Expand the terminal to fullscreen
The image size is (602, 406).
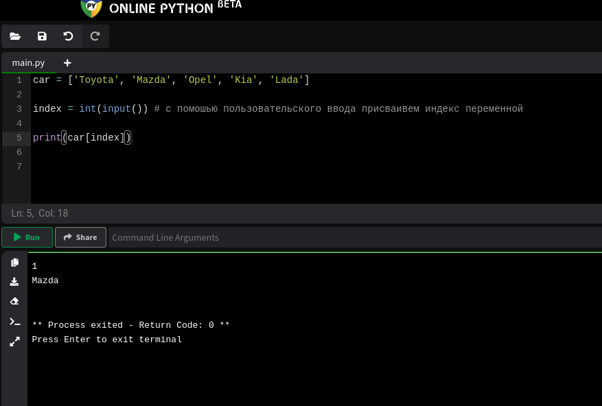point(14,342)
